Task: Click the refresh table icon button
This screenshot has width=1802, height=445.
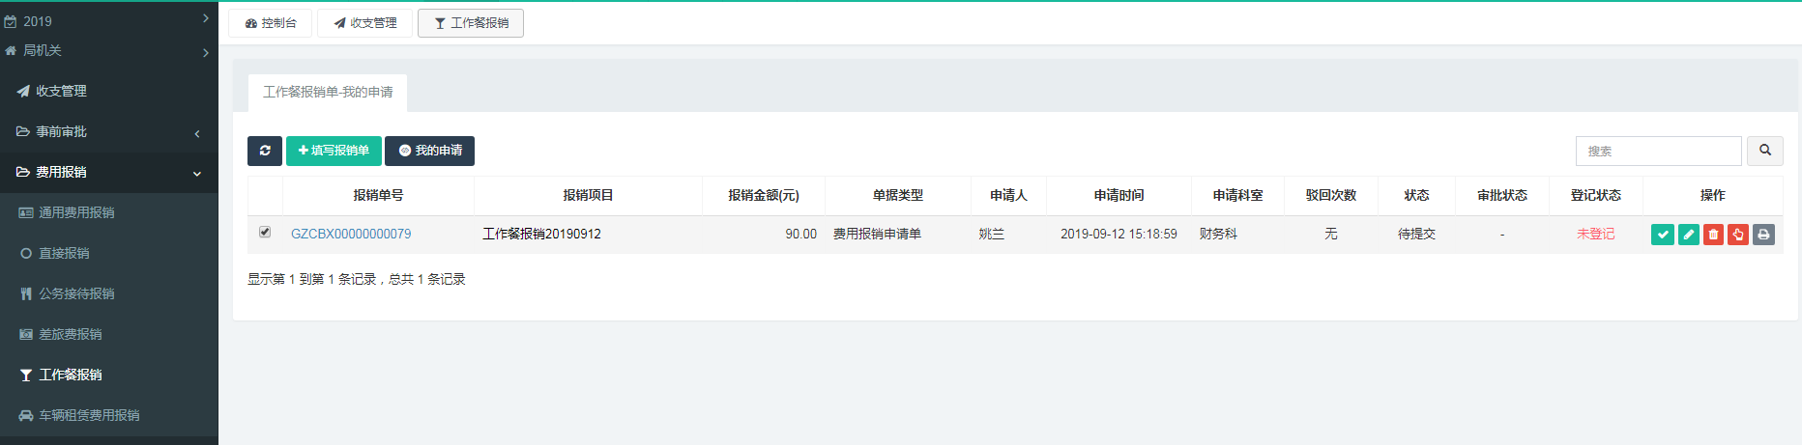Action: coord(265,151)
